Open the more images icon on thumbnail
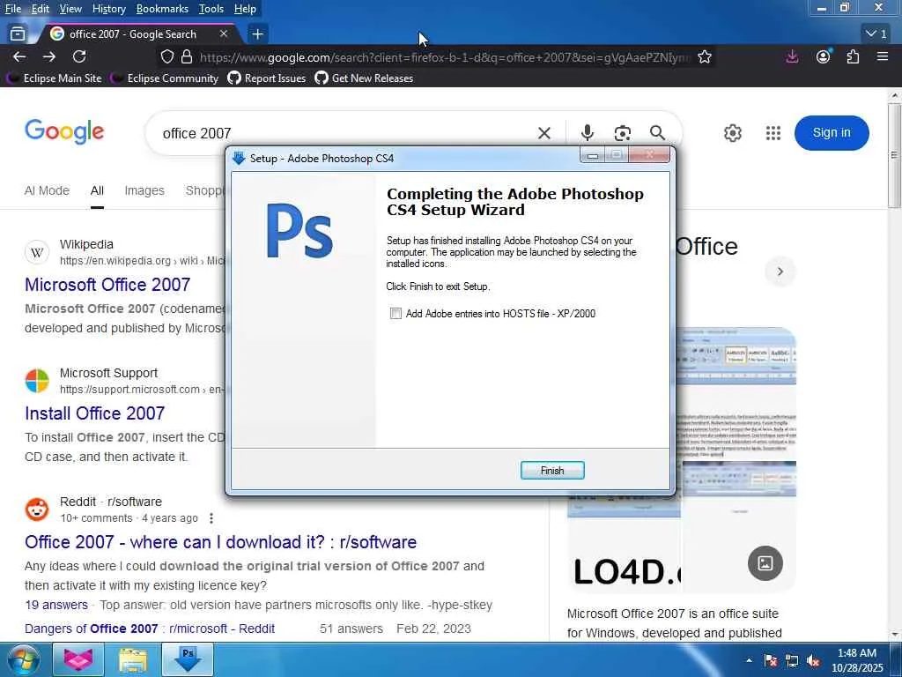 click(765, 563)
